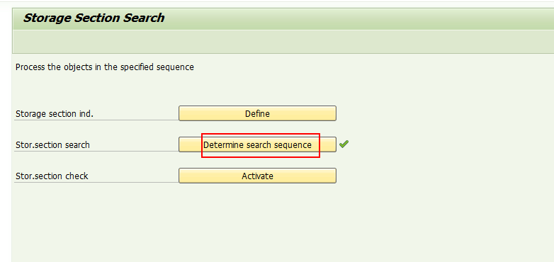Viewport: 554px width, 262px height.
Task: Choose Define next to Storage section ind.
Action: [x=257, y=113]
